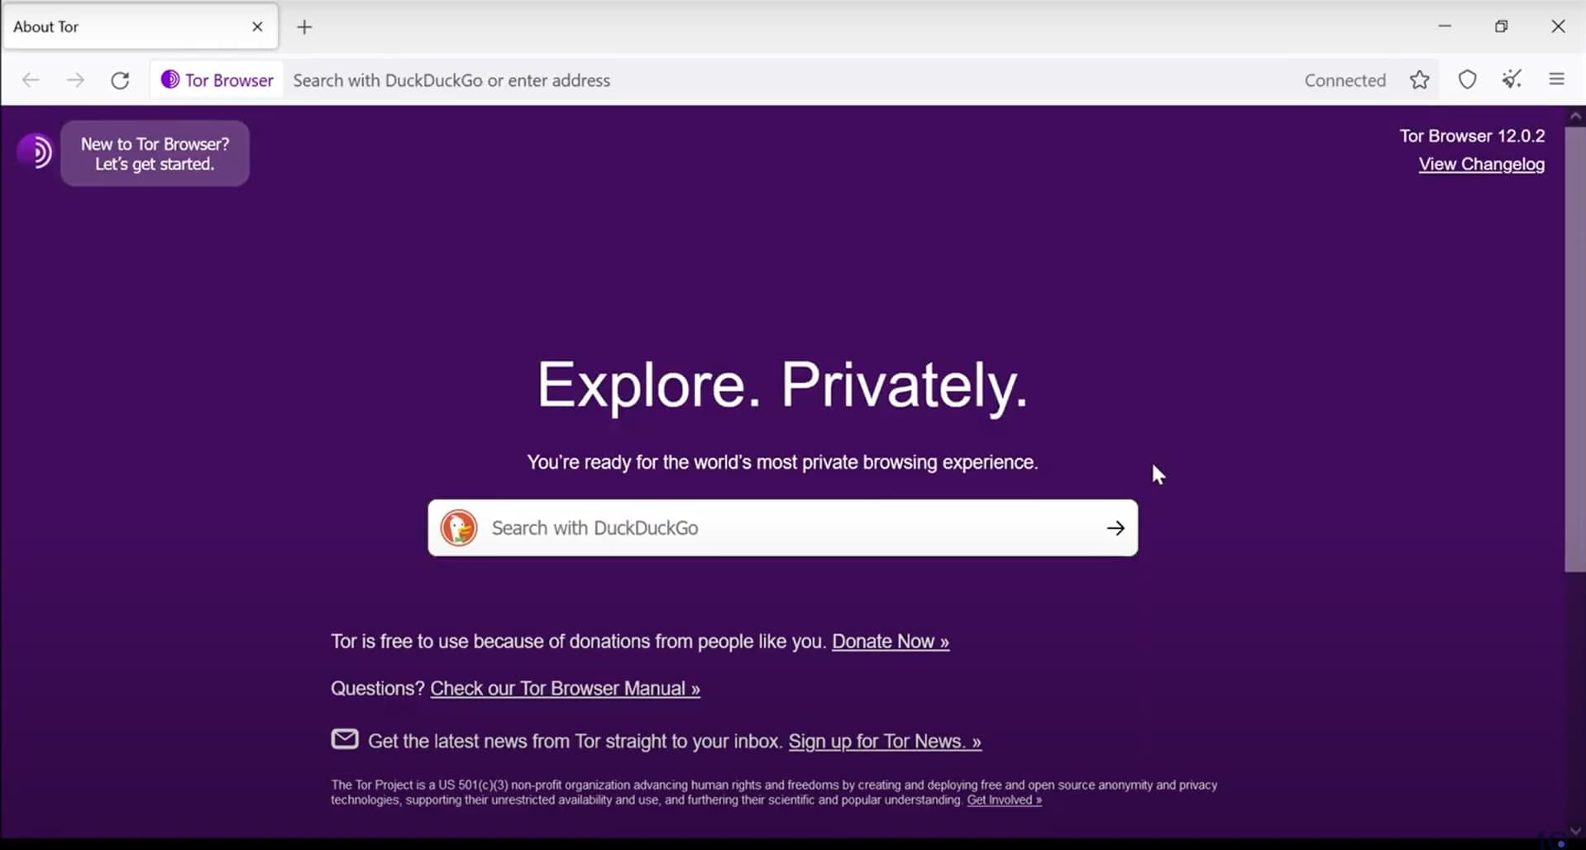Open the View Changelog link

click(1481, 164)
